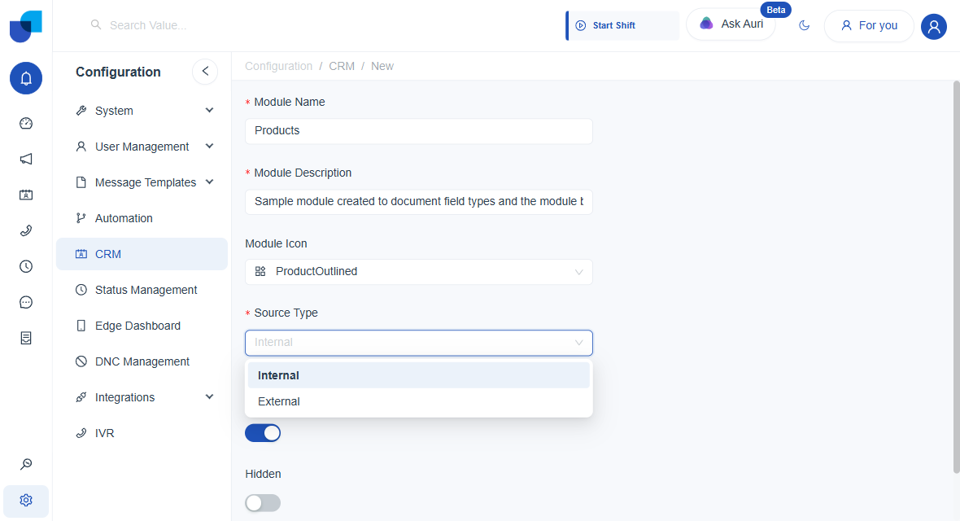
Task: Open the chat messages icon in left rail
Action: click(x=26, y=302)
